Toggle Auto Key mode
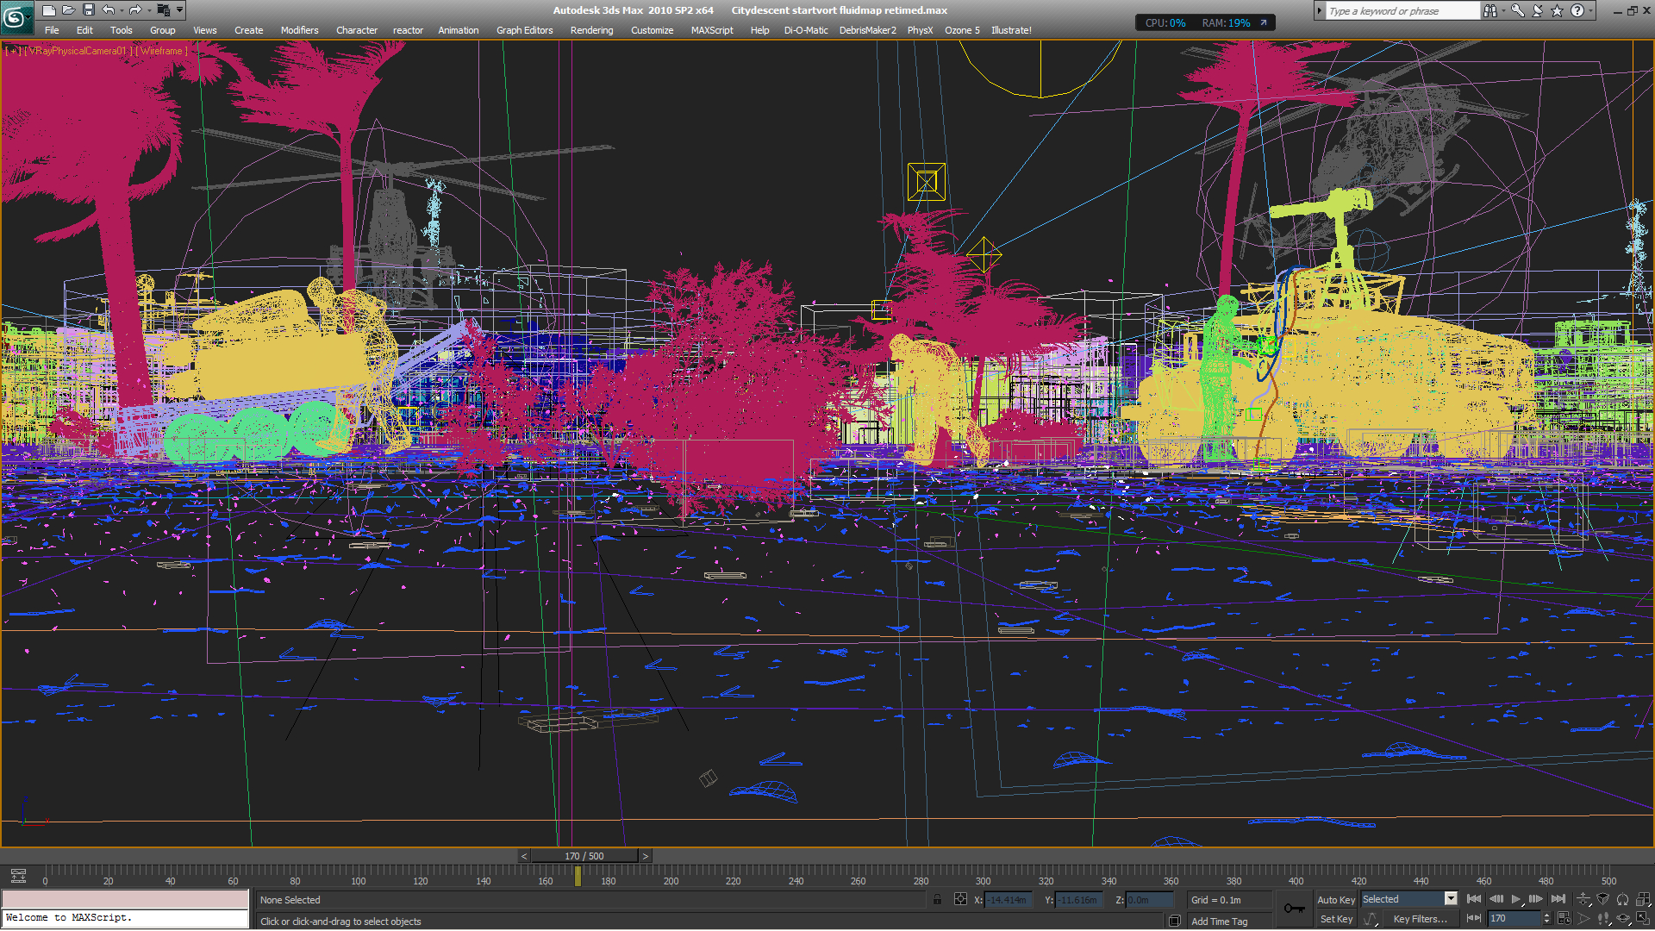Image resolution: width=1655 pixels, height=931 pixels. 1335,900
